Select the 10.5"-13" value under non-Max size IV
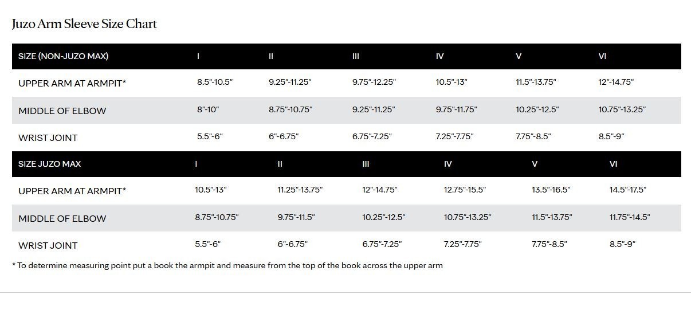 [x=451, y=82]
